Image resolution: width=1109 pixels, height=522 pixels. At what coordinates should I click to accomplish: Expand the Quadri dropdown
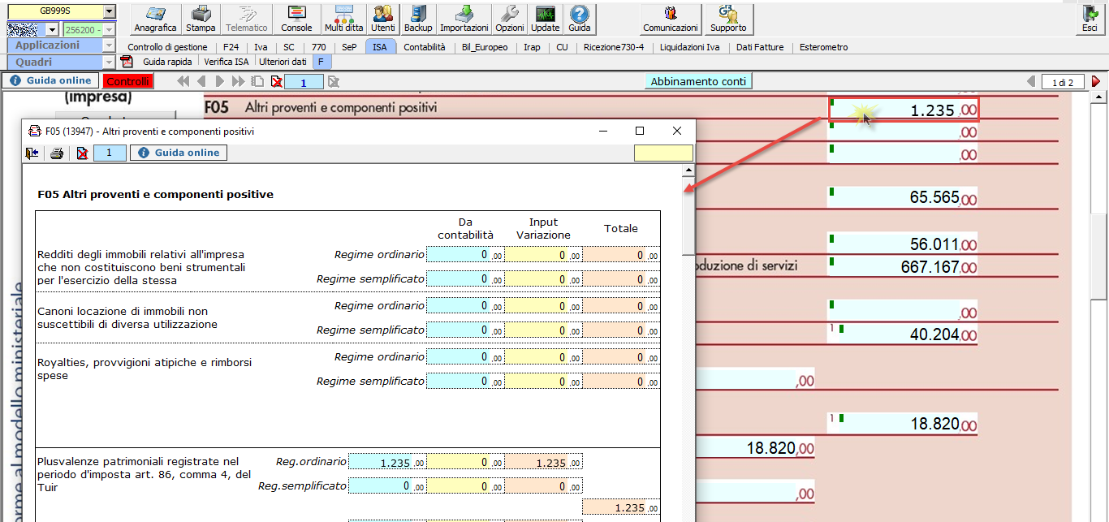coord(109,62)
